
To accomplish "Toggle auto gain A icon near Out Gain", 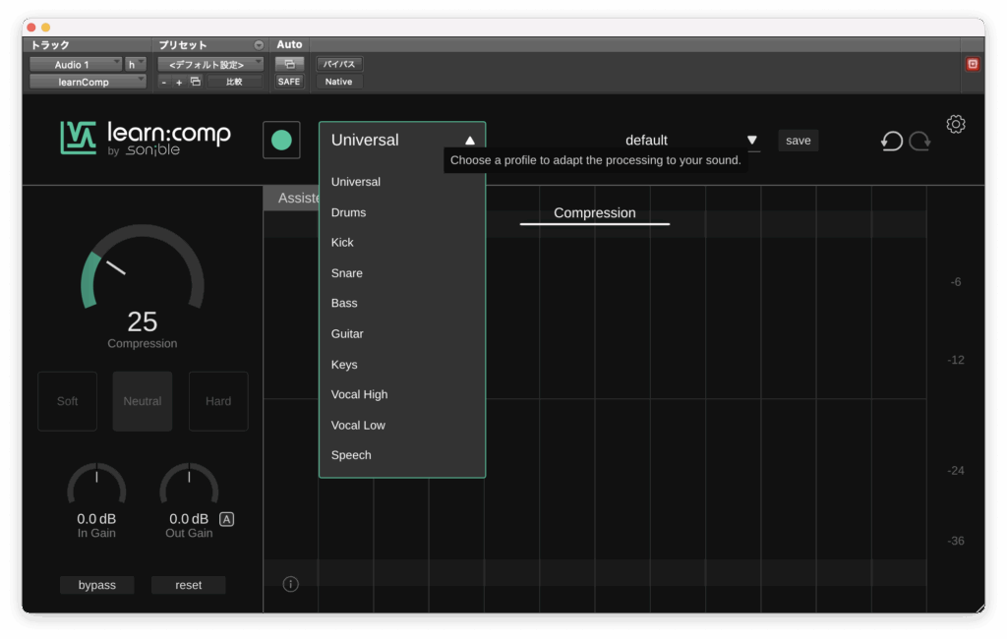I will tap(227, 519).
